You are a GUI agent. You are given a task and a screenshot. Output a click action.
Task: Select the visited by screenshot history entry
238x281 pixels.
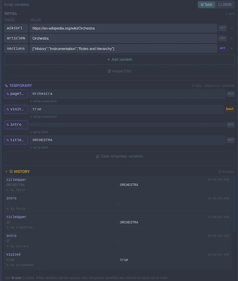pyautogui.click(x=118, y=260)
